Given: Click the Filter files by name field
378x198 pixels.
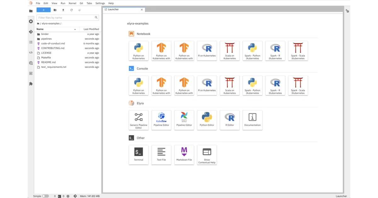Looking at the screenshot, I should click(68, 18).
